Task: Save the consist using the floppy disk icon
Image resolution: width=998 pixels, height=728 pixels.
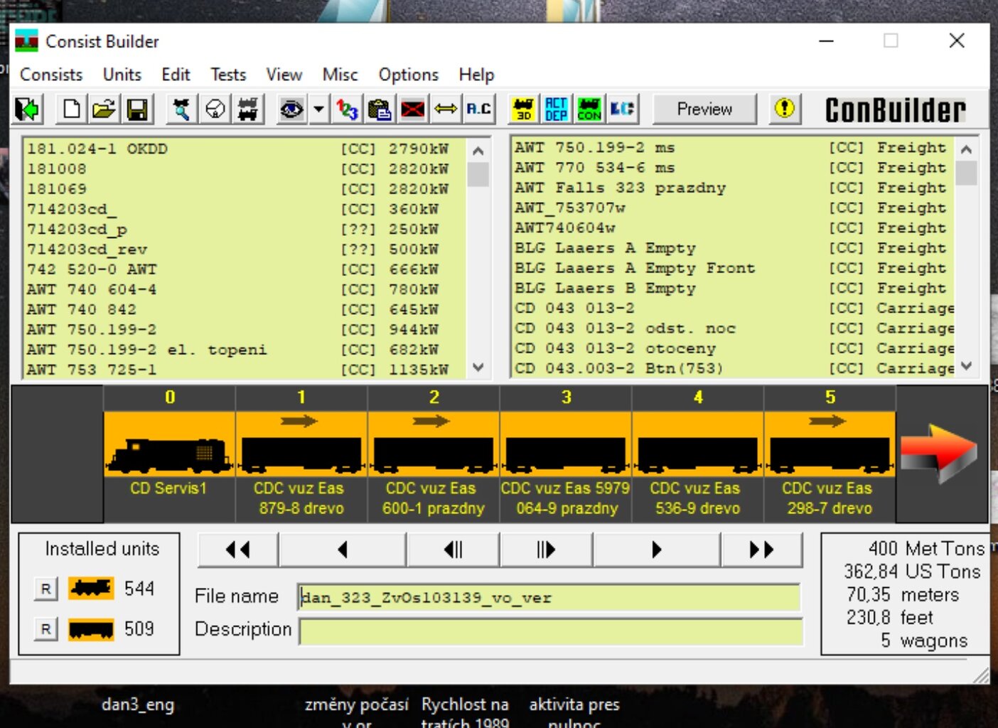Action: (136, 109)
